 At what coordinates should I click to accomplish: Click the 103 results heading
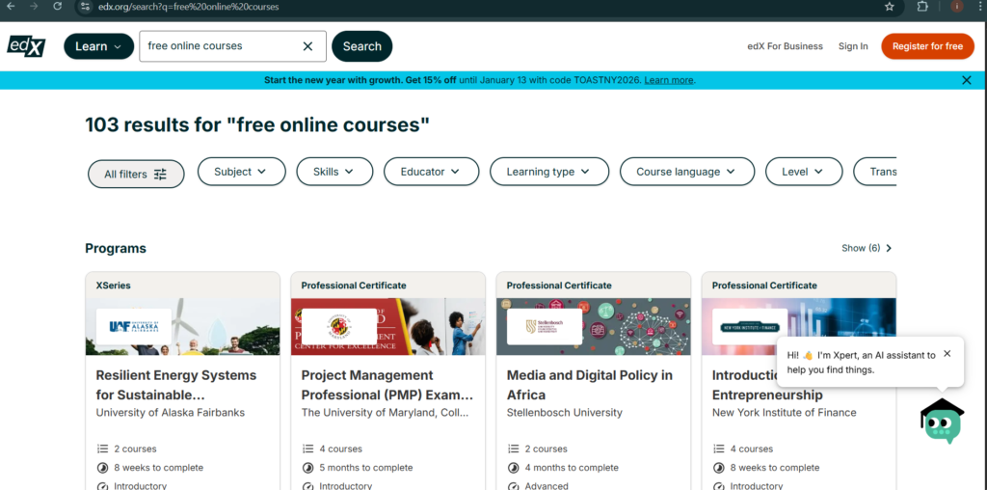coord(257,124)
